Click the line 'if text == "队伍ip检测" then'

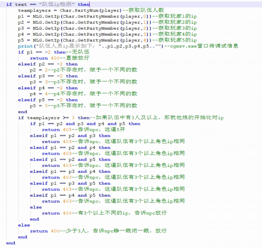[x=48, y=4]
